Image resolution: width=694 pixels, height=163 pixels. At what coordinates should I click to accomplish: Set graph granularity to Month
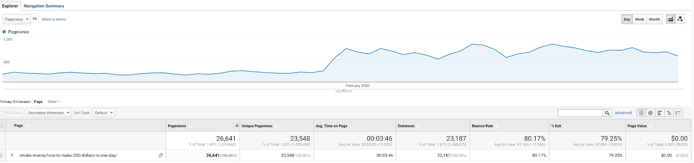pos(654,19)
